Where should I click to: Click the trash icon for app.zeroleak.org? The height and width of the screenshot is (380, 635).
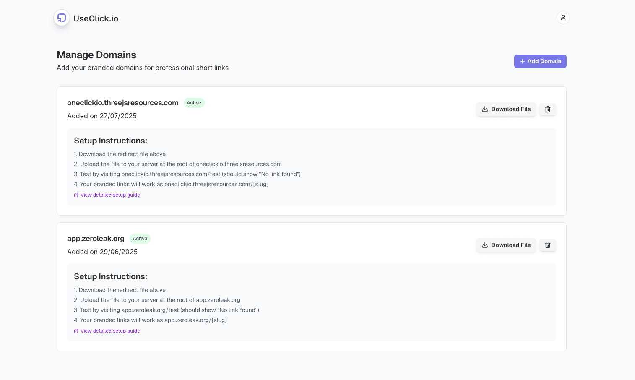click(548, 245)
